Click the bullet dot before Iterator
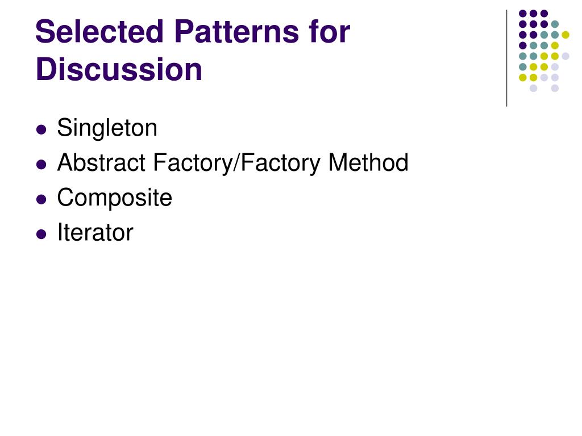Image resolution: width=582 pixels, height=436 pixels. (41, 234)
